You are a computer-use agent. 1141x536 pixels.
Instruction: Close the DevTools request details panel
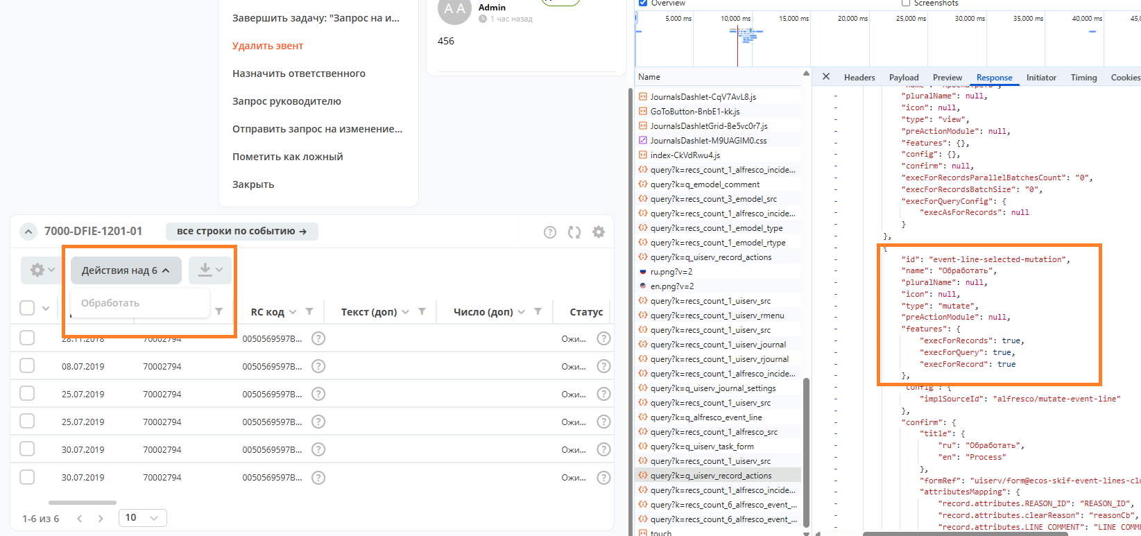[x=826, y=77]
